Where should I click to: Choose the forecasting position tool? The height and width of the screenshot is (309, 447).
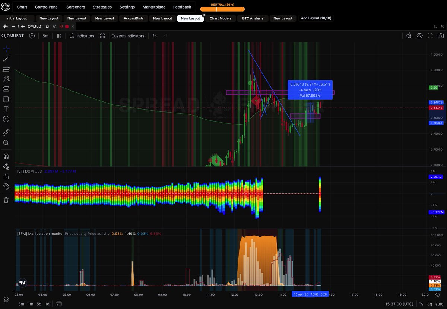tap(6, 89)
